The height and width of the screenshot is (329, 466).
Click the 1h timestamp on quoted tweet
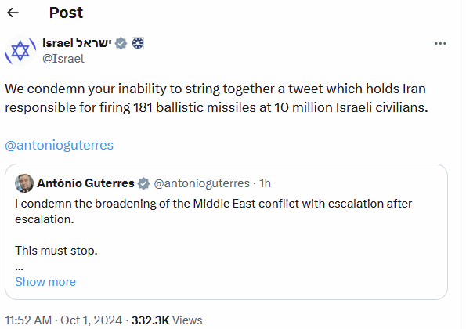(265, 183)
